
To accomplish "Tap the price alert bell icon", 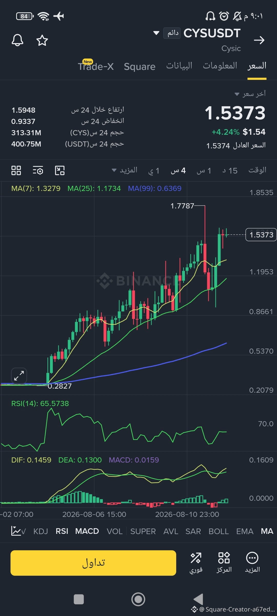I will pos(17,40).
